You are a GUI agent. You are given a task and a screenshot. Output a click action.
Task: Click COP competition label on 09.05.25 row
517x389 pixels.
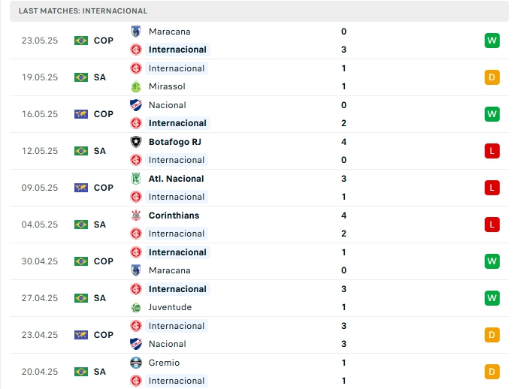[x=104, y=188]
